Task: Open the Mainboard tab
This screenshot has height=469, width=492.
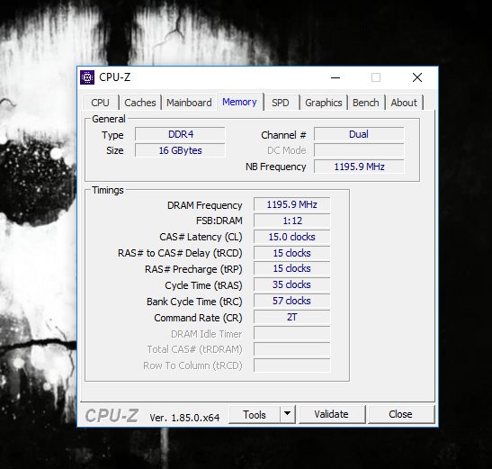Action: click(x=189, y=103)
